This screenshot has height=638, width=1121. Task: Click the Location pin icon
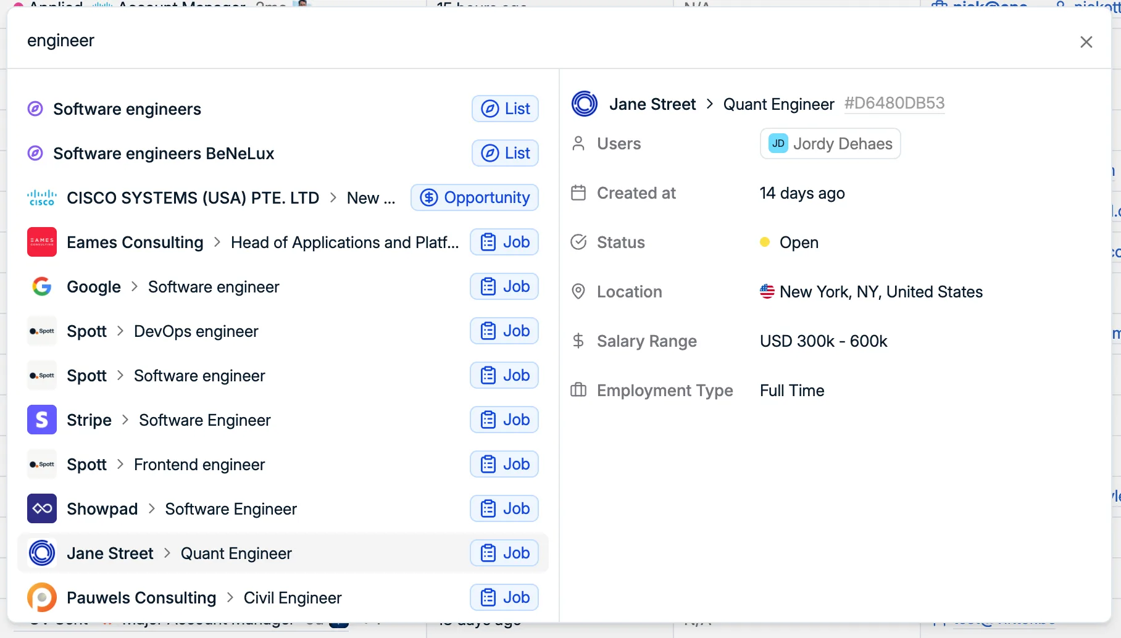coord(578,291)
